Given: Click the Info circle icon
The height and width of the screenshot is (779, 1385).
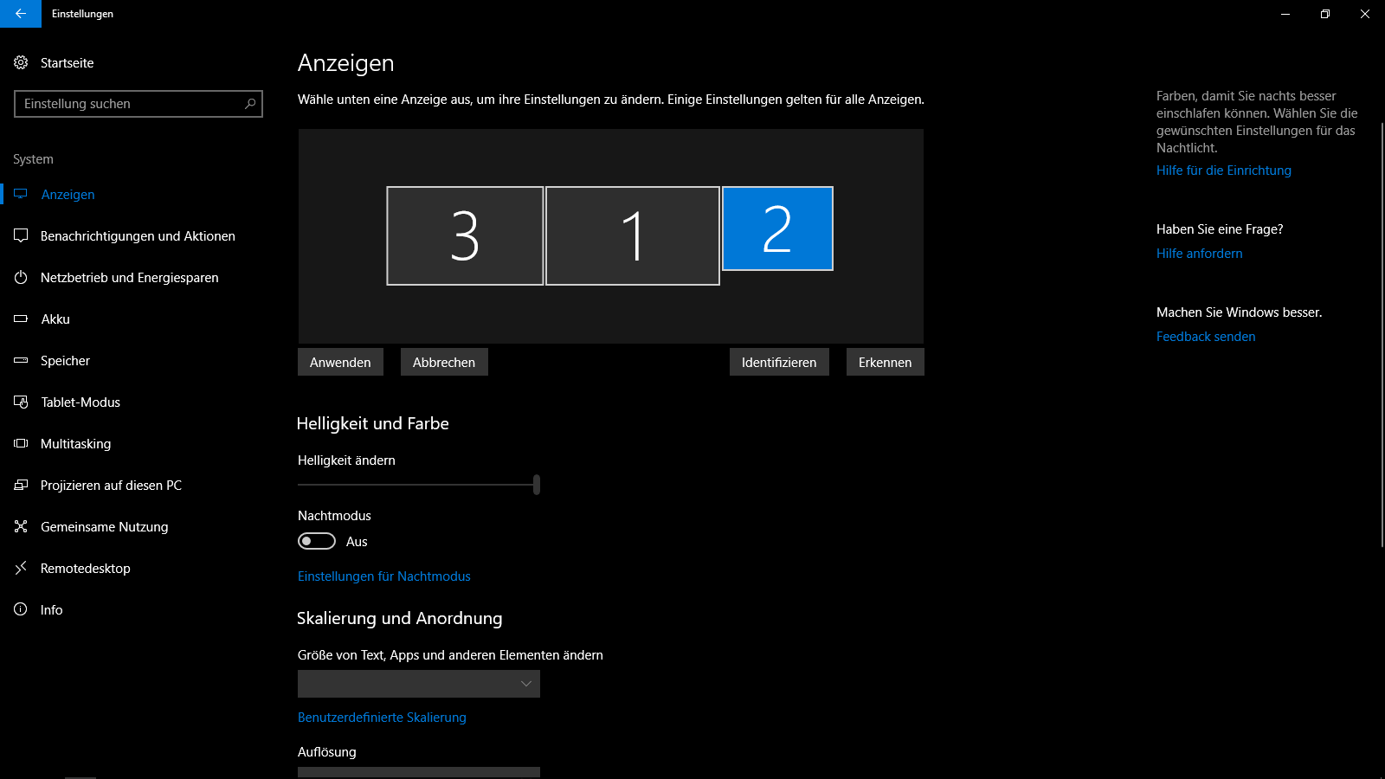Looking at the screenshot, I should [21, 609].
